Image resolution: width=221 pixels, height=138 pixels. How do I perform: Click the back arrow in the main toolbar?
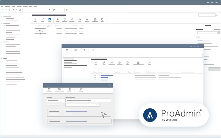(x=3, y=10)
